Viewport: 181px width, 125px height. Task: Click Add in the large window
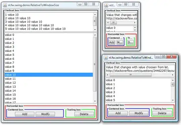click(25, 114)
